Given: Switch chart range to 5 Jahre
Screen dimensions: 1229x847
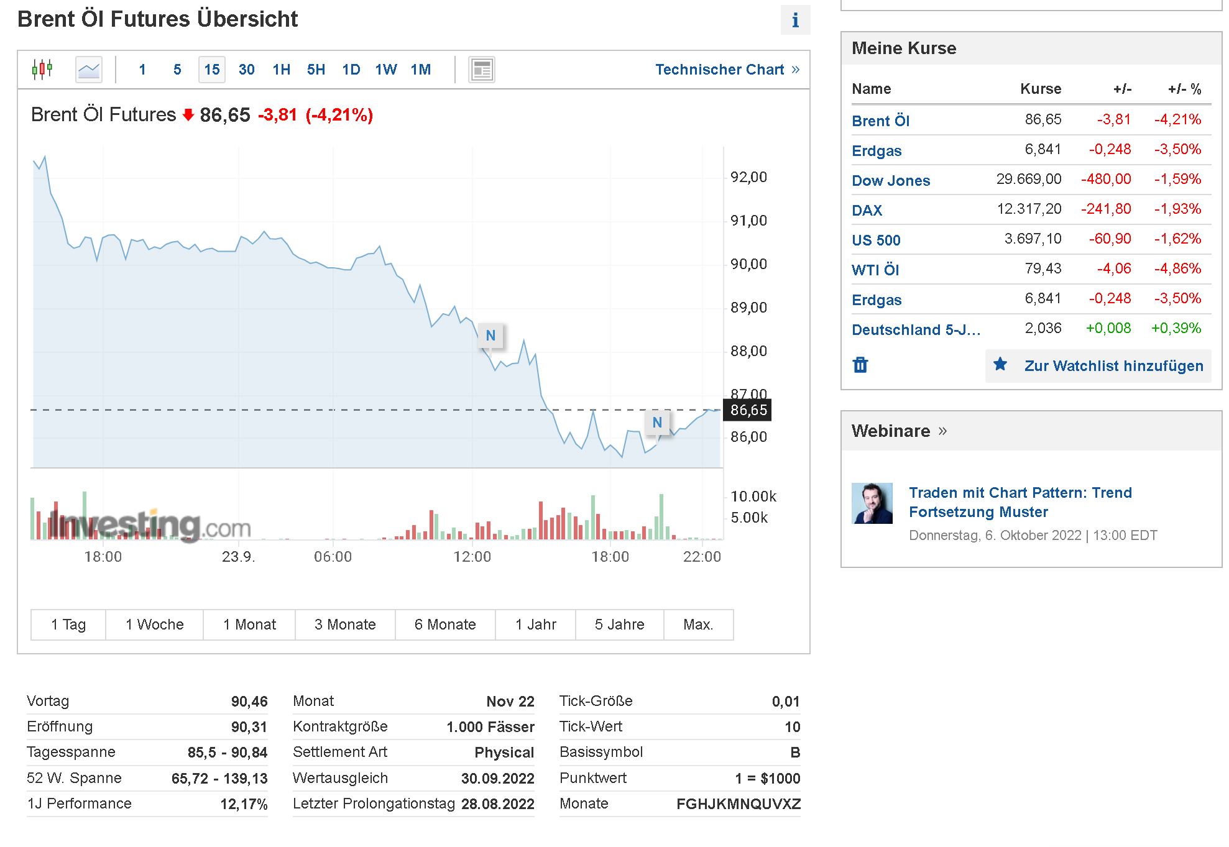Looking at the screenshot, I should point(620,625).
